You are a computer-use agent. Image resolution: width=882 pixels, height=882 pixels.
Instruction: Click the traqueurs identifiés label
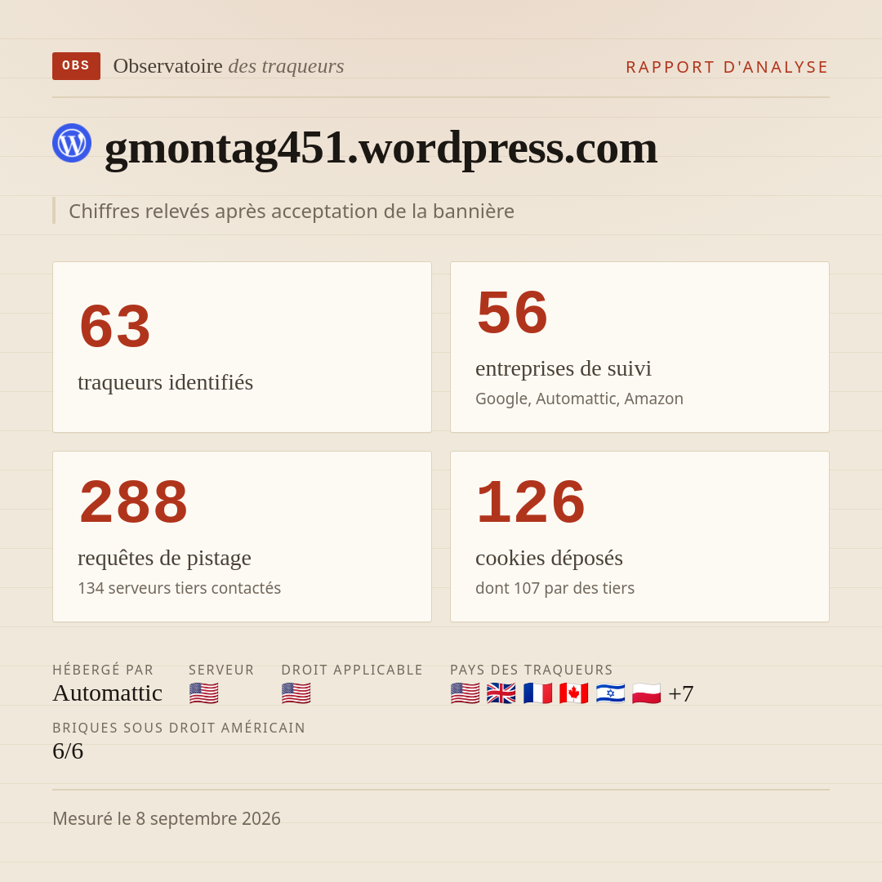pyautogui.click(x=165, y=382)
